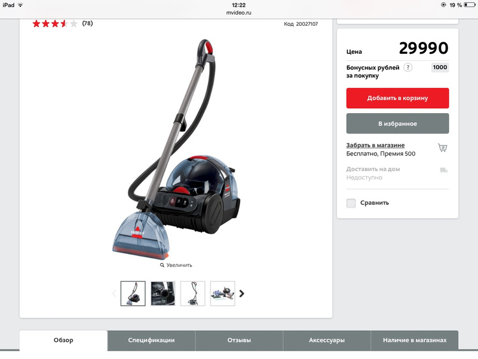The height and width of the screenshot is (359, 478).
Task: Enable the Сравнить checkbox
Action: tap(351, 203)
